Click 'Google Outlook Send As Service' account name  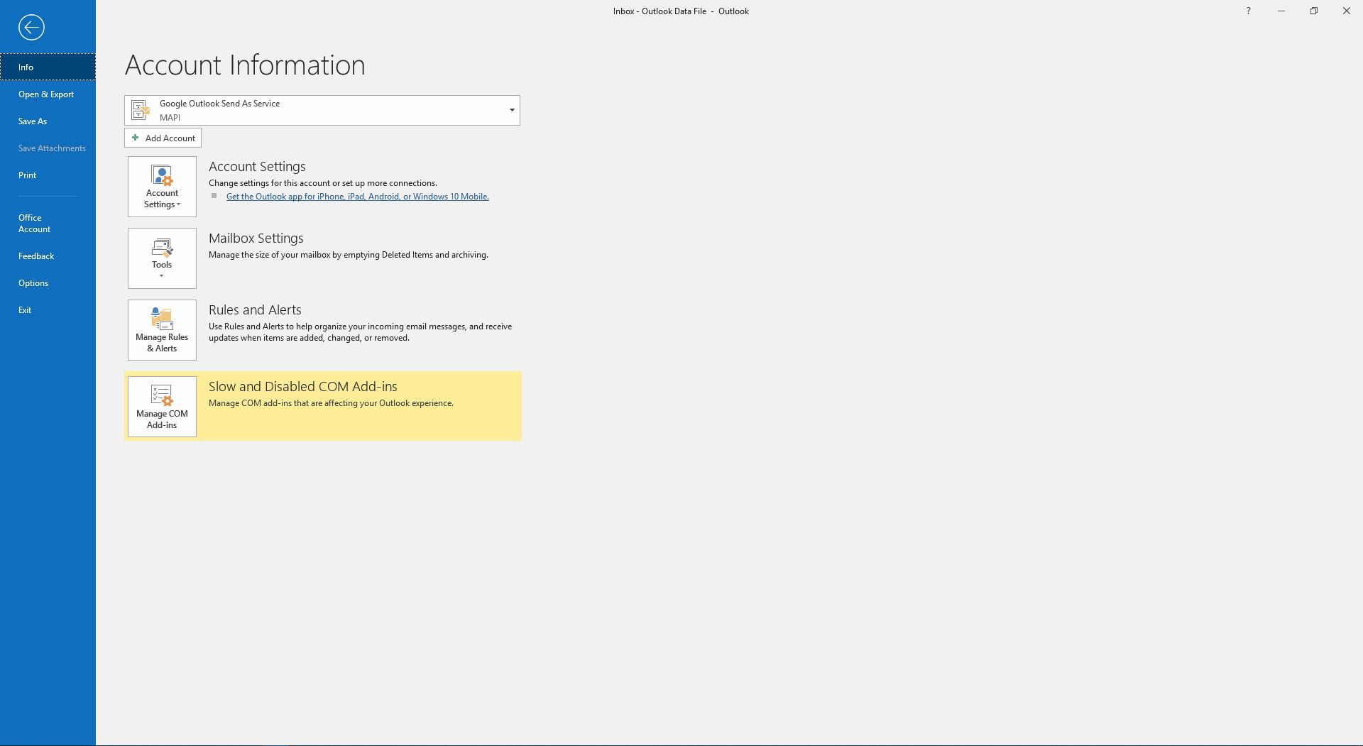[x=219, y=104]
